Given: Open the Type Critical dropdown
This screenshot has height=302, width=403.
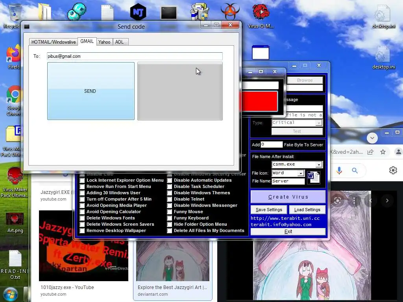Looking at the screenshot, I should pos(319,123).
